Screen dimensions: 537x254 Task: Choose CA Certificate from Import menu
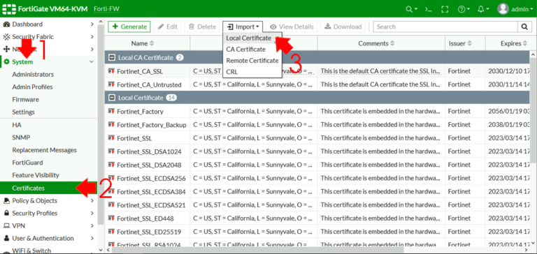[x=245, y=50]
